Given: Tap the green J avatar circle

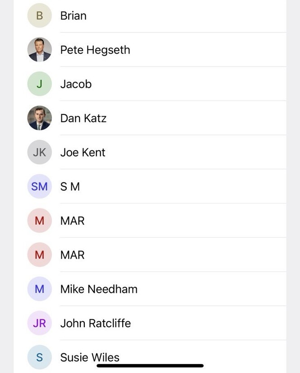Looking at the screenshot, I should (39, 84).
